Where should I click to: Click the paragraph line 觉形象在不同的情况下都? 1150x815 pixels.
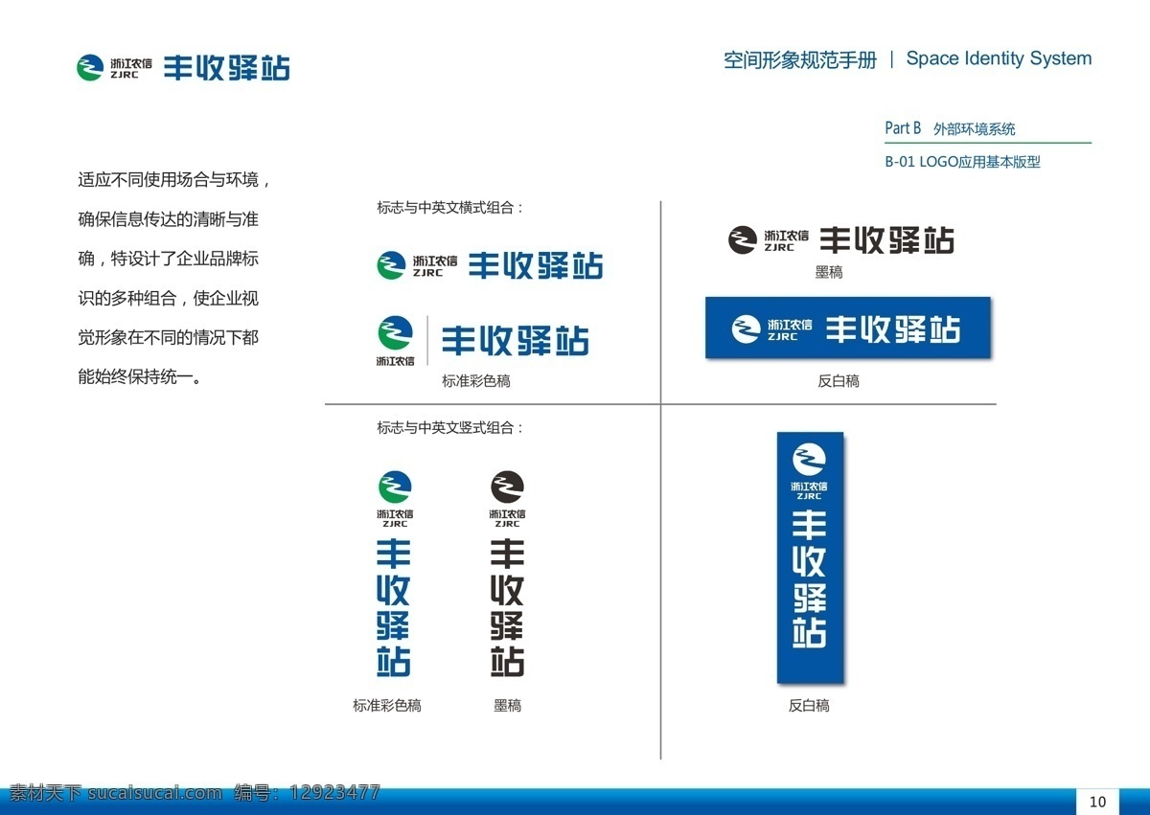pyautogui.click(x=169, y=337)
